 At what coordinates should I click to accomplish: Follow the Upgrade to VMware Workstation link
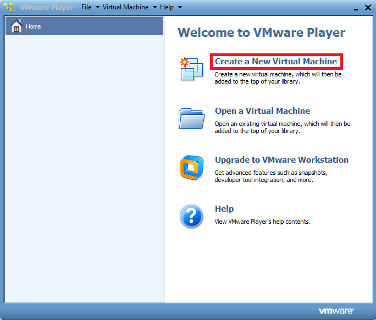click(281, 160)
